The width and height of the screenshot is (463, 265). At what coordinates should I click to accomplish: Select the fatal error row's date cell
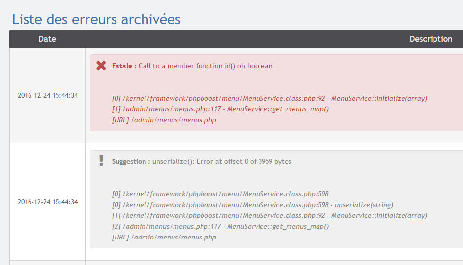[x=48, y=95]
